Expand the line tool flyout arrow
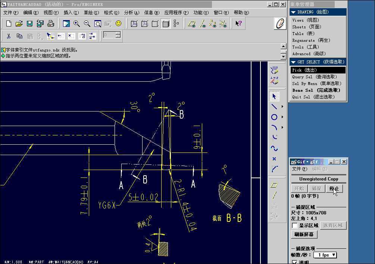 click(x=282, y=107)
